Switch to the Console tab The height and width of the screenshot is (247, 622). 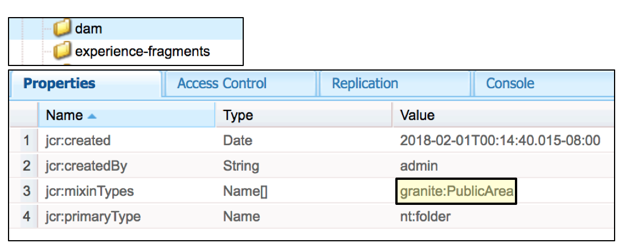pos(510,84)
